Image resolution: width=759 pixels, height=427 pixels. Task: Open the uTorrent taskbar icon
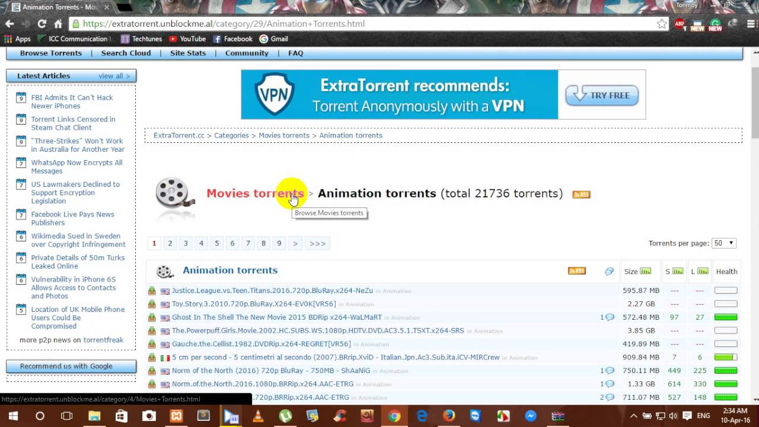pos(285,416)
